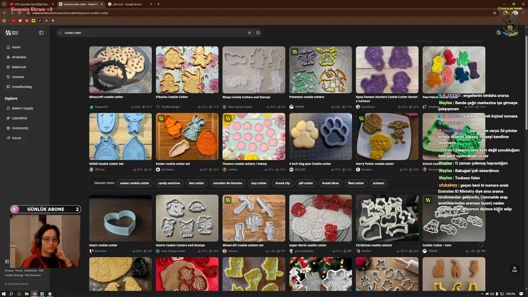
Task: Open the Minecraft Cookie cutters set thumbnail
Action: point(254,218)
